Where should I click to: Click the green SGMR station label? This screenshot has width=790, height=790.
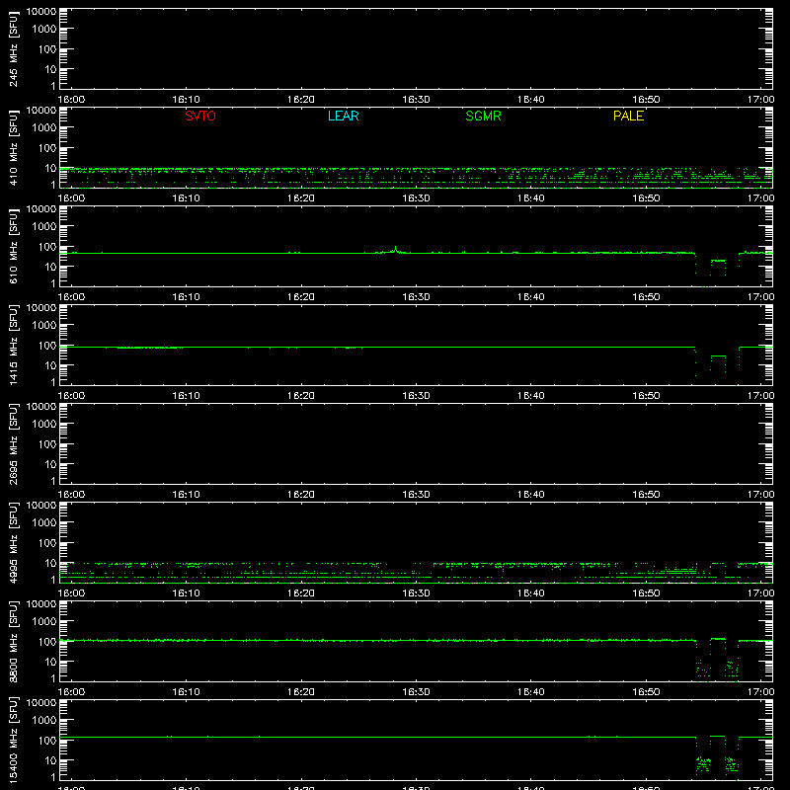coord(483,116)
